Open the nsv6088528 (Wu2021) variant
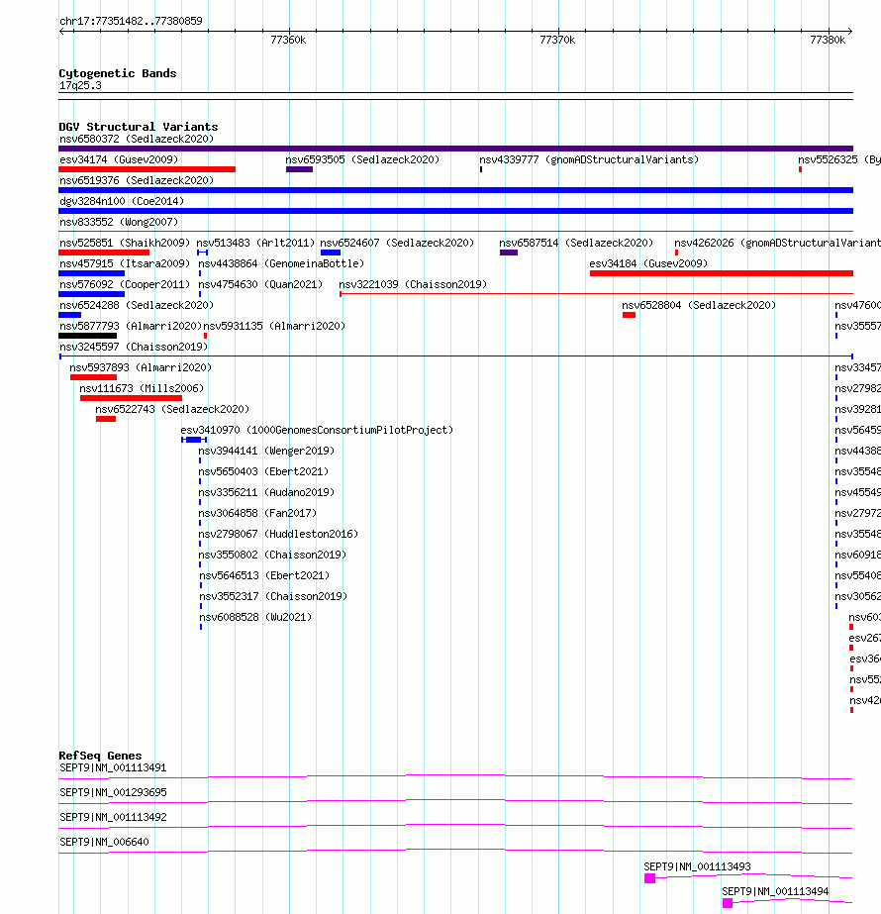881x914 pixels. pyautogui.click(x=255, y=618)
